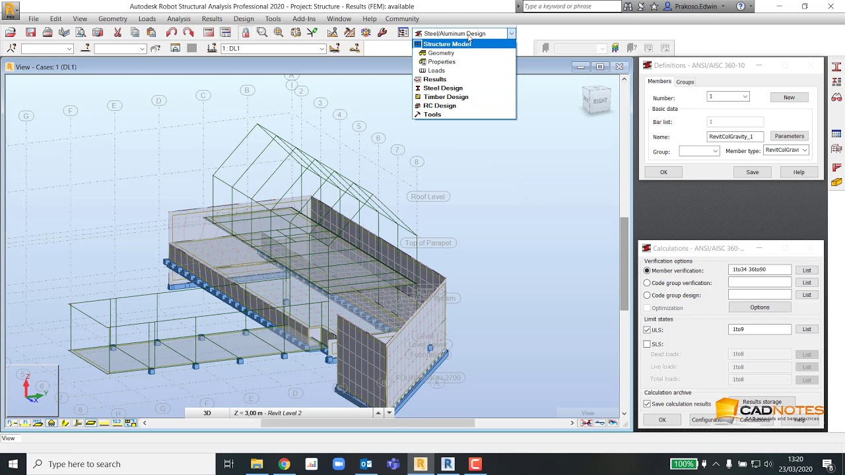Click the Parameters button

point(789,136)
